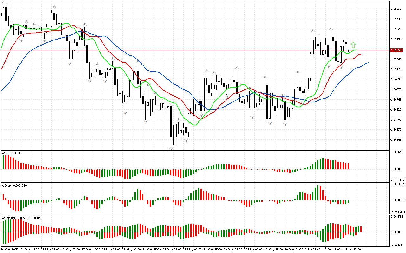Click the GatorCust indicator label
The image size is (406, 253).
click(22, 218)
